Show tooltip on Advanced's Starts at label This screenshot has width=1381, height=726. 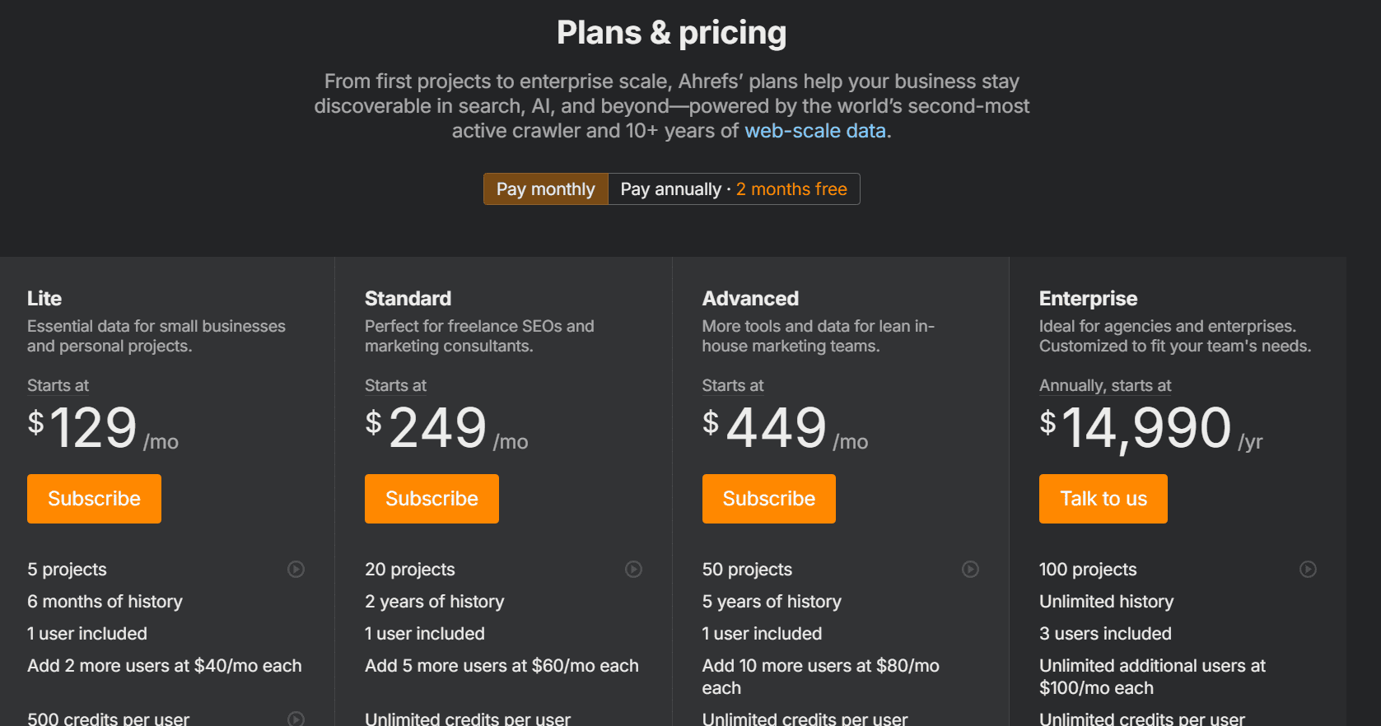732,385
